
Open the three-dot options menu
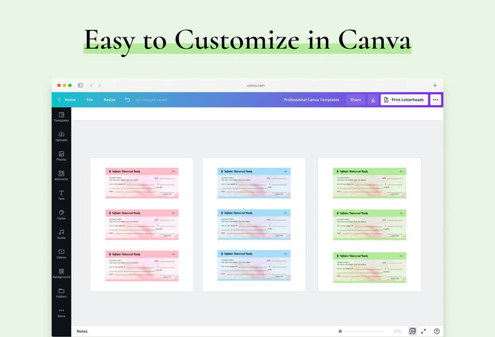[x=435, y=100]
